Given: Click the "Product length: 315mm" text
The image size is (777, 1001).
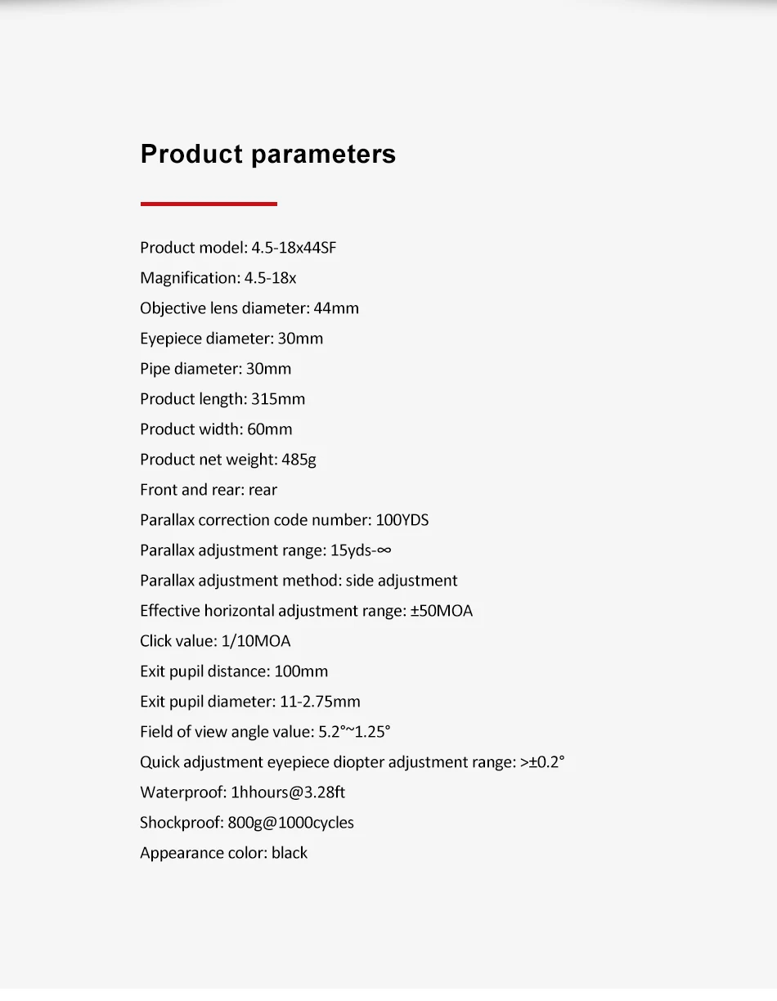Looking at the screenshot, I should pos(222,399).
